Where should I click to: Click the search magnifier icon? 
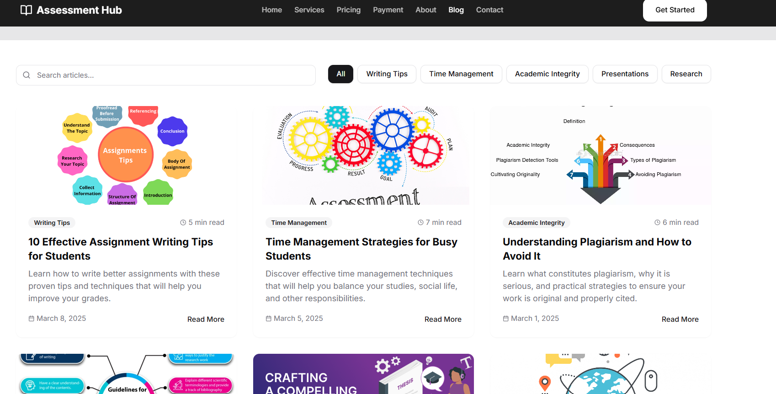pos(27,75)
